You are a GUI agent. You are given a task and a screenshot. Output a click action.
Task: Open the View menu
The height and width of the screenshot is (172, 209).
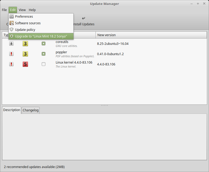point(22,10)
